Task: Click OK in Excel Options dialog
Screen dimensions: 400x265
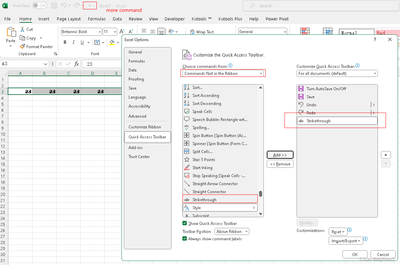Action: pyautogui.click(x=355, y=254)
